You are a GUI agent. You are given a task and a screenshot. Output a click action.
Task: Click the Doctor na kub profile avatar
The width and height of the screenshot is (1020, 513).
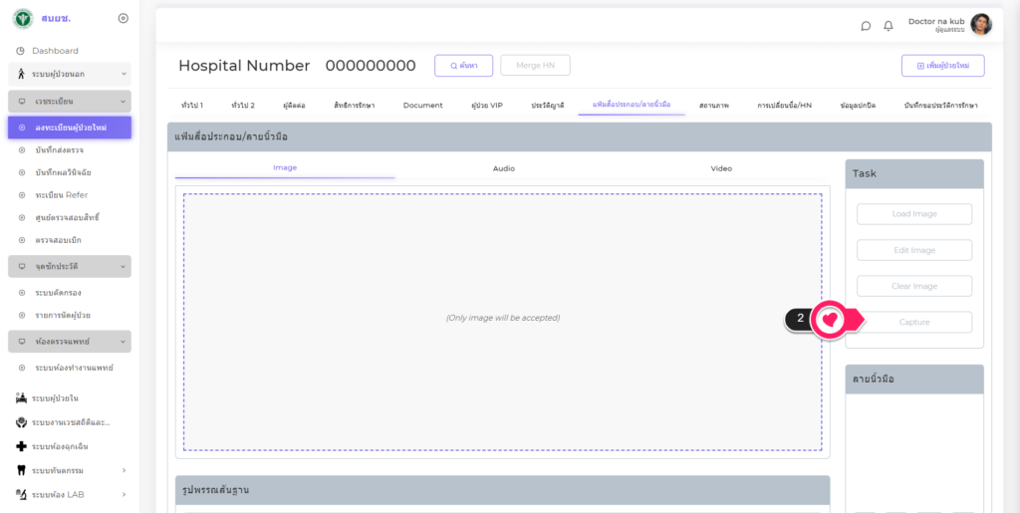[x=980, y=25]
